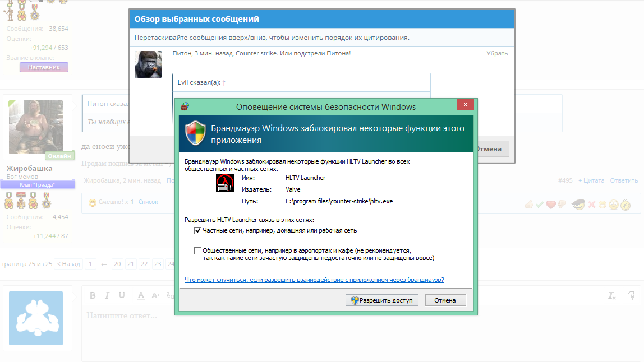Screen dimensions: 644x362
Task: Give the facepalm smiley reaction
Action: point(625,205)
